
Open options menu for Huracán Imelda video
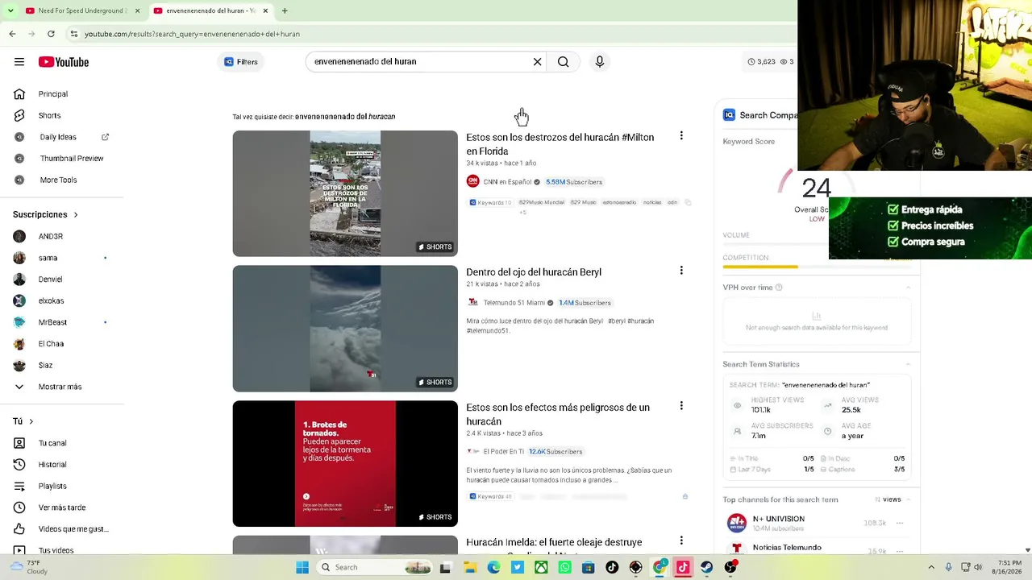[681, 541]
